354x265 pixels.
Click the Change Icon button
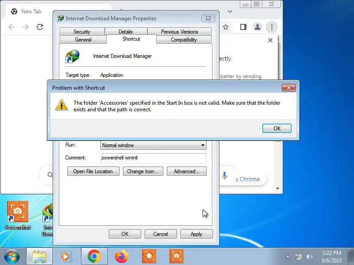click(143, 171)
